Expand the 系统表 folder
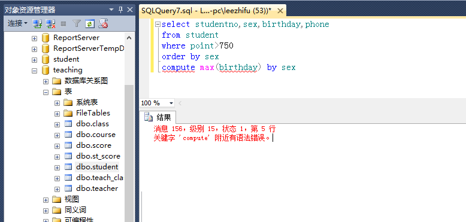The width and height of the screenshot is (466, 222). [x=57, y=103]
